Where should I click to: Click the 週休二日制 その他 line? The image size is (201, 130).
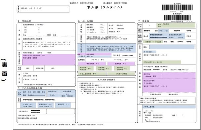pyautogui.click(x=30, y=76)
